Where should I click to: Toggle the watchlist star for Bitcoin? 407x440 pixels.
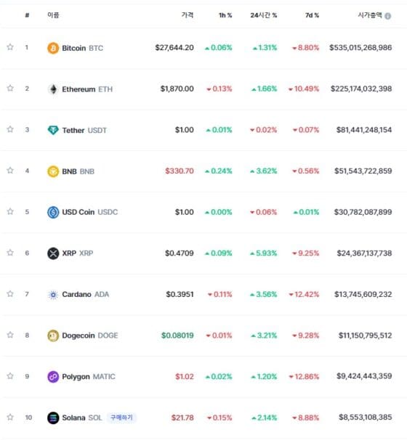pyautogui.click(x=10, y=47)
